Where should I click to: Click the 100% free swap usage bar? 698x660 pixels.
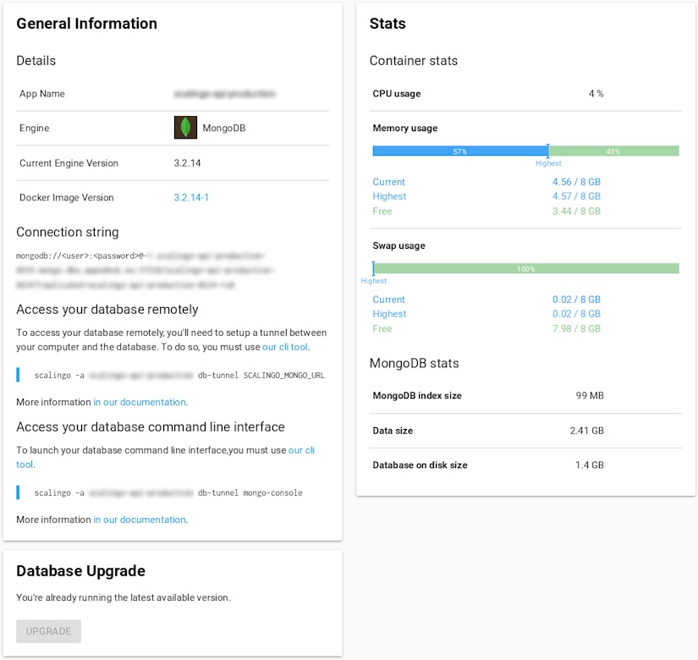pos(526,268)
